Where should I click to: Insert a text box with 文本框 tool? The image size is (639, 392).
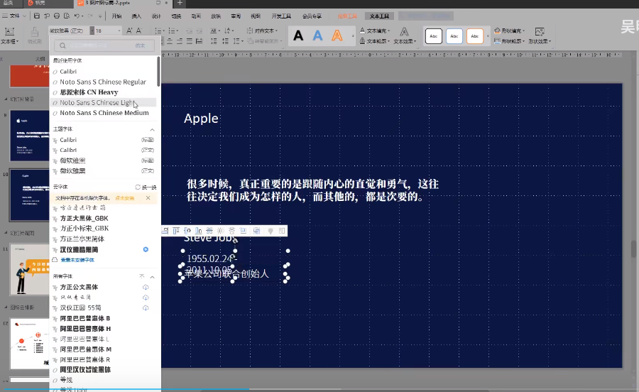[x=9, y=35]
